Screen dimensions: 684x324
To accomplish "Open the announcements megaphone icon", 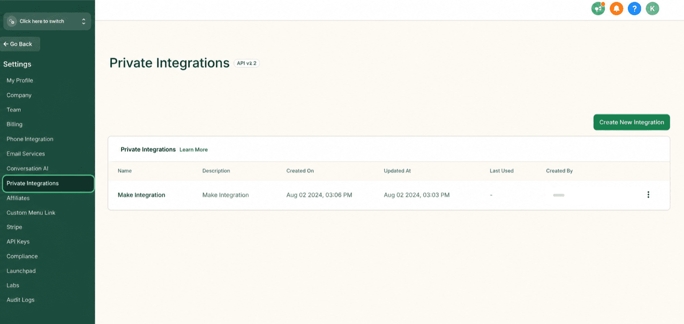I will coord(598,9).
